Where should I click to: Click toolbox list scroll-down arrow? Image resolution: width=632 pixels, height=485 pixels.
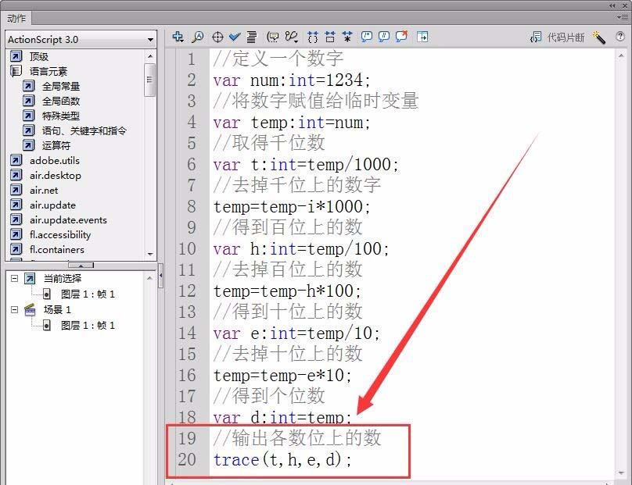click(150, 254)
